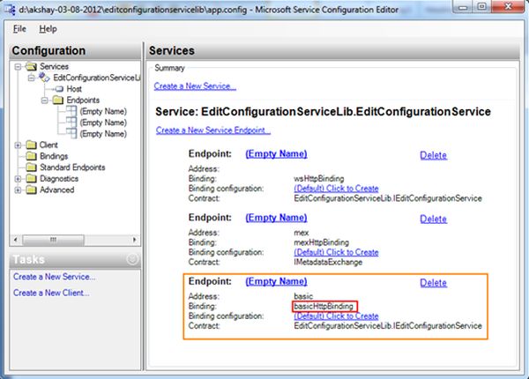
Task: Expand the Client tree node
Action: (x=18, y=145)
